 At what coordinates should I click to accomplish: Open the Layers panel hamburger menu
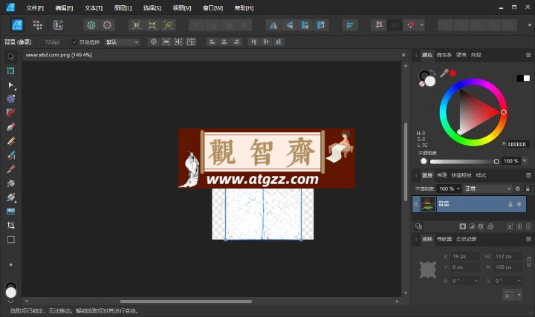[x=528, y=175]
